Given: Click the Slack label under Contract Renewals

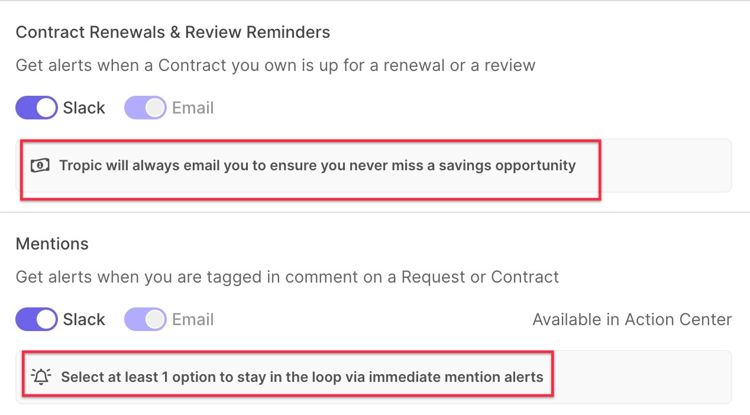Looking at the screenshot, I should pyautogui.click(x=84, y=108).
